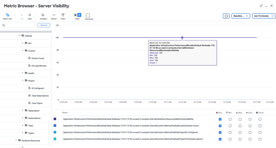Image resolution: width=276 pixels, height=148 pixels.
Task: Click the Project folder icon
Action: (x=26, y=80)
